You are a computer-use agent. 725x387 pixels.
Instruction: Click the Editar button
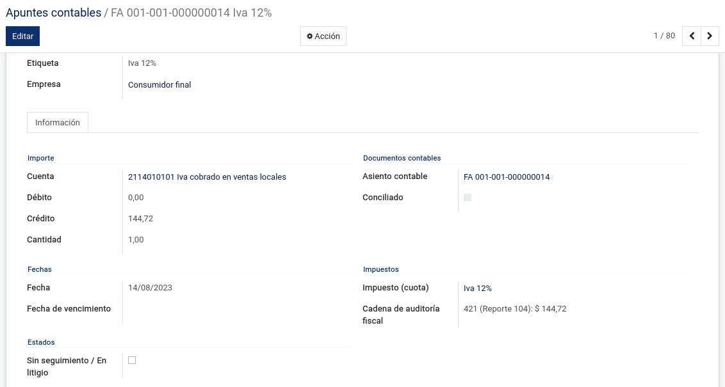pyautogui.click(x=22, y=36)
